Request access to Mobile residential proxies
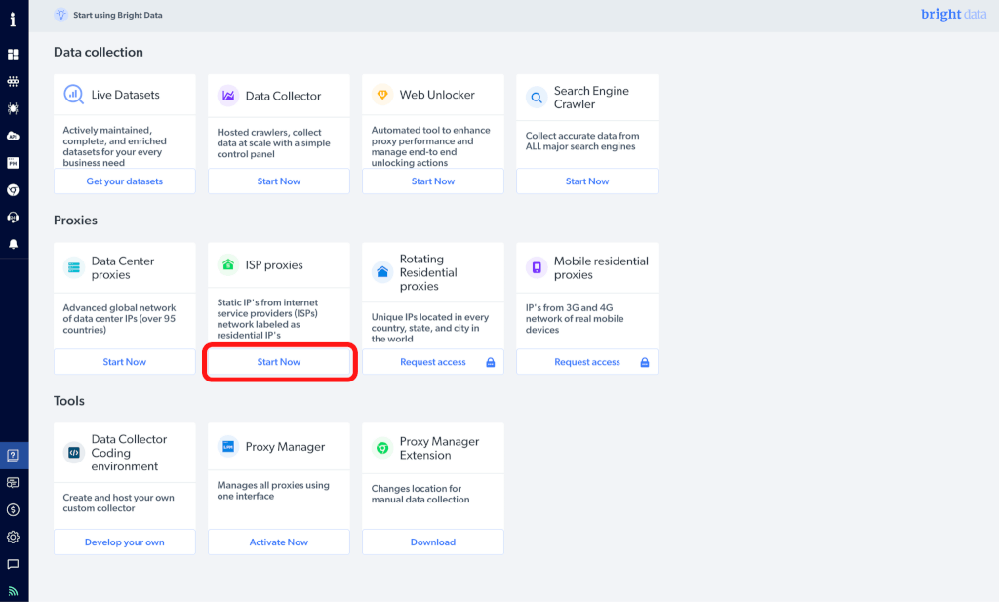 pyautogui.click(x=587, y=362)
